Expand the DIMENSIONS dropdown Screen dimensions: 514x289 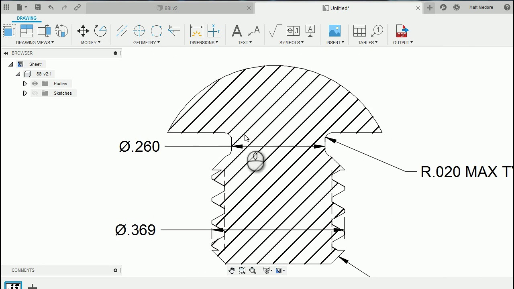[204, 43]
